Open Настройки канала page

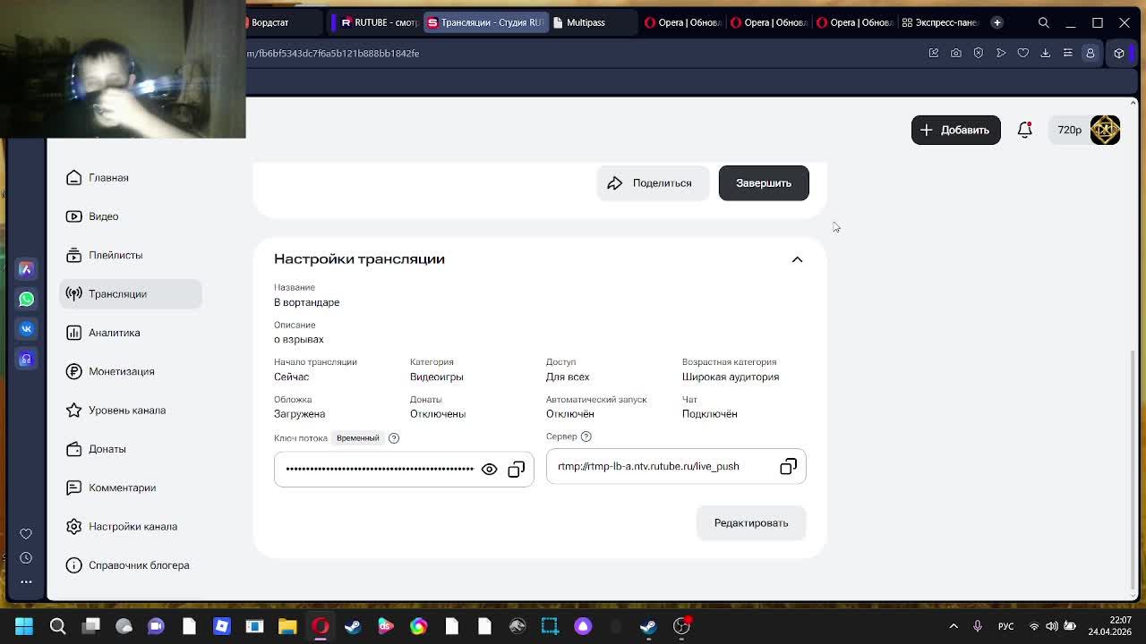(131, 527)
